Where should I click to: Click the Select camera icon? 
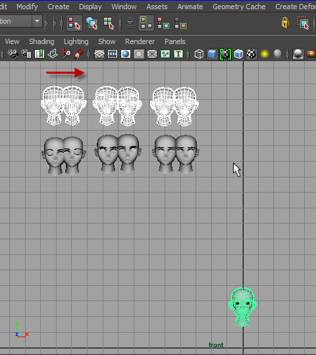point(13,54)
